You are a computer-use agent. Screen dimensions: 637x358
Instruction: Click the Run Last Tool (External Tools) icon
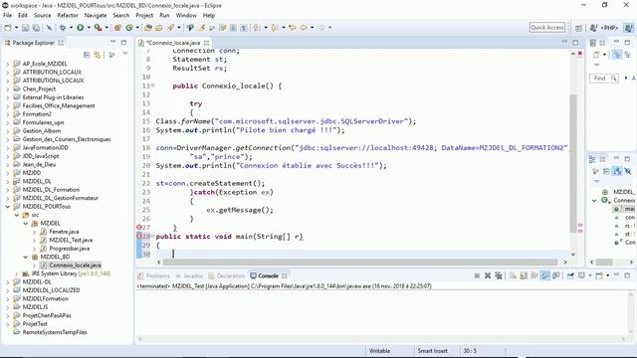(x=98, y=28)
